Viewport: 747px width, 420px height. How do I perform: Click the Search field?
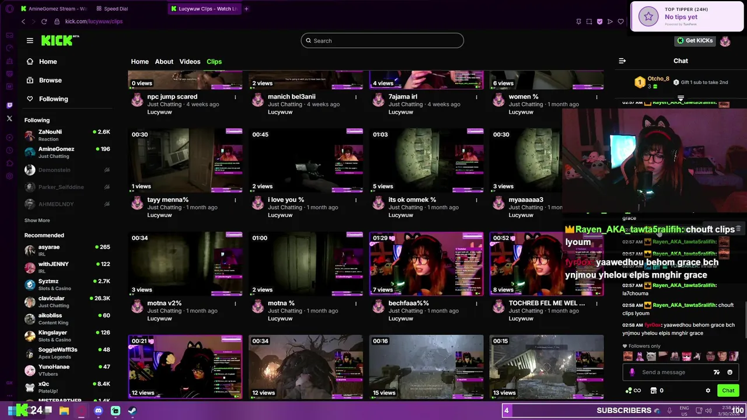click(x=382, y=41)
